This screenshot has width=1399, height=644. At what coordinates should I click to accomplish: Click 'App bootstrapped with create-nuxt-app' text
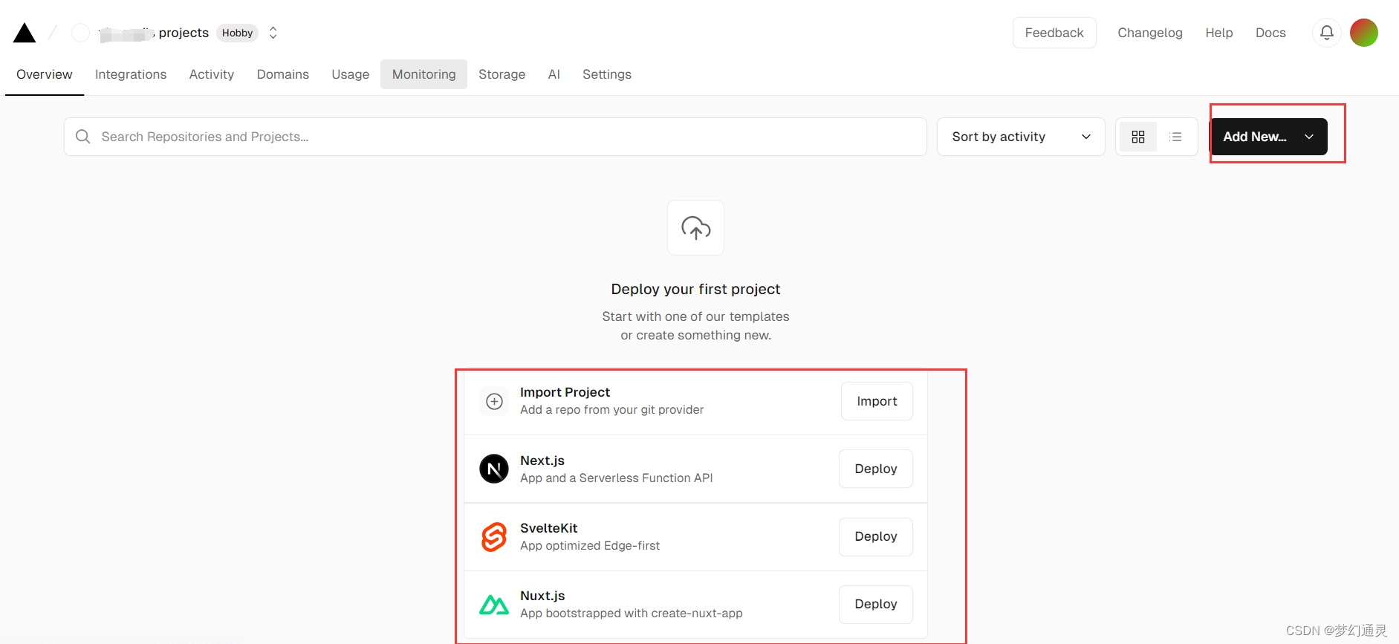tap(632, 614)
